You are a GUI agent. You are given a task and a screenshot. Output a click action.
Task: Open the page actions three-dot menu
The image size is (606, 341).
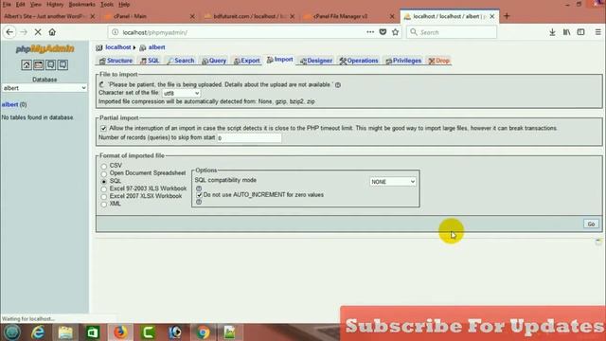[x=370, y=32]
